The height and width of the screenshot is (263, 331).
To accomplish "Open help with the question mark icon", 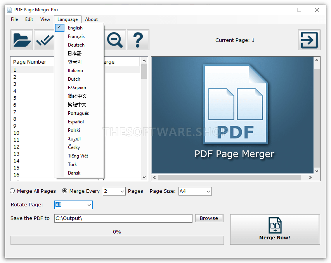I will 138,40.
